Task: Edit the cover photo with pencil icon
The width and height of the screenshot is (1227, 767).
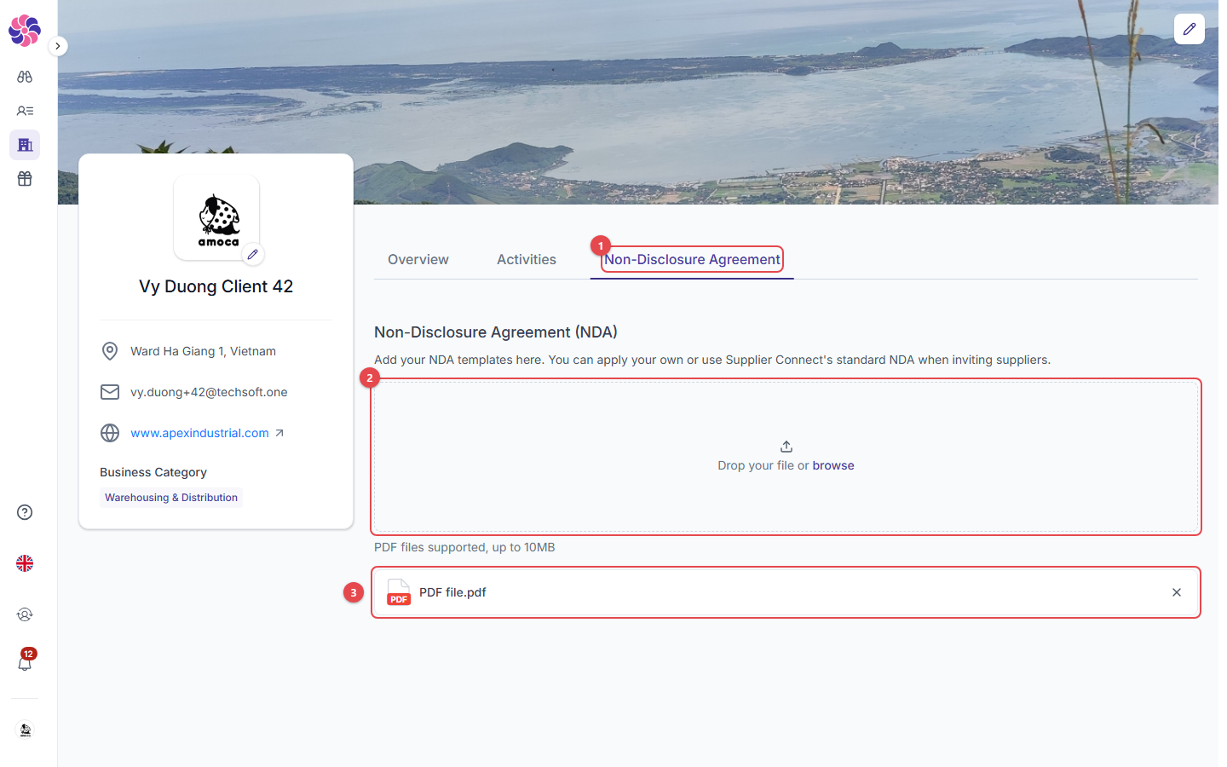Action: tap(1190, 29)
